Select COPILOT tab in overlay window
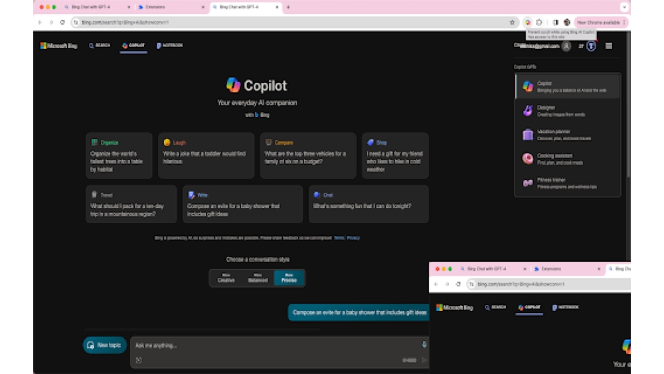The image size is (664, 374). [x=529, y=308]
